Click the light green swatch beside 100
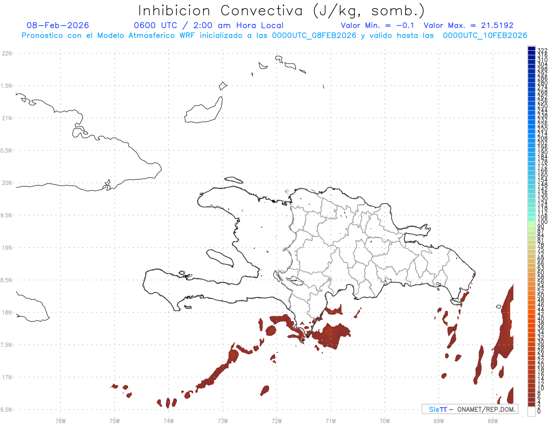Viewport: 553px width, 427px height. [x=531, y=223]
